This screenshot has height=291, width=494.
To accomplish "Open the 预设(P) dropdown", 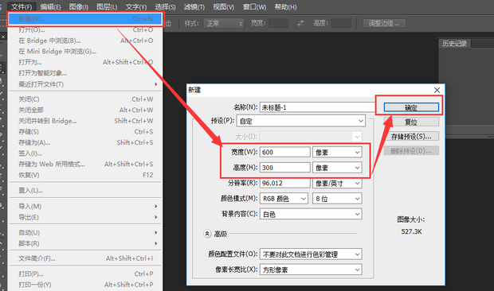I will [301, 121].
